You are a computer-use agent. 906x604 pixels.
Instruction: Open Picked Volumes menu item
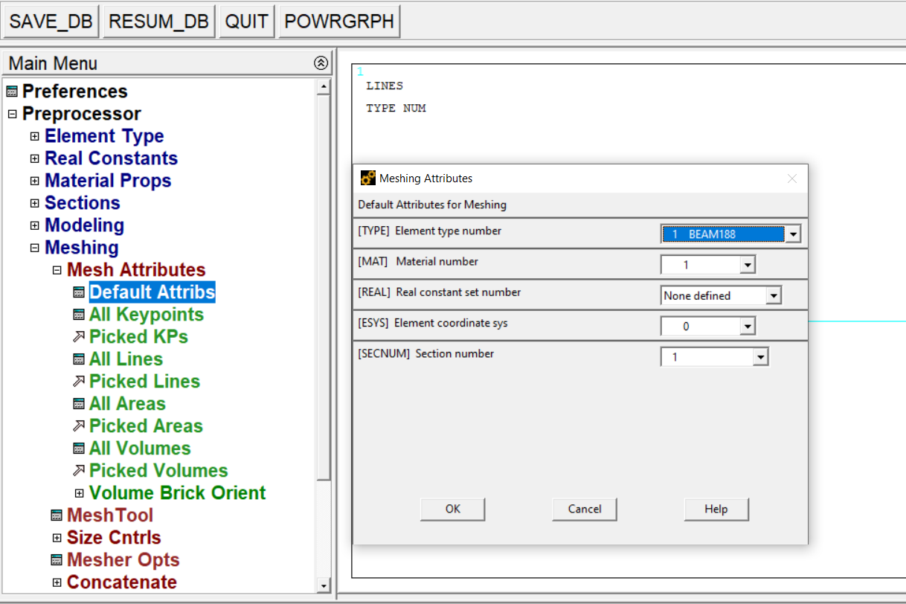(158, 471)
